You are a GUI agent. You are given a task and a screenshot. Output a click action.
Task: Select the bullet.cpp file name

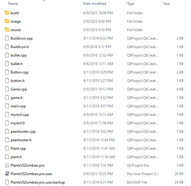(18, 55)
